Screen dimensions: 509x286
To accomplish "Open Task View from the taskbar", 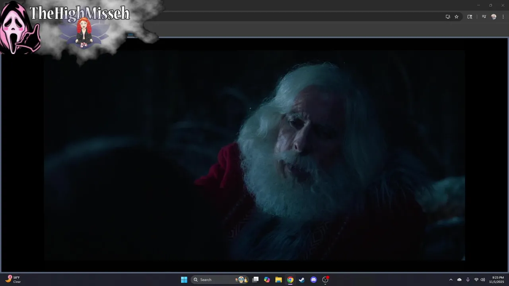I will tap(256, 280).
